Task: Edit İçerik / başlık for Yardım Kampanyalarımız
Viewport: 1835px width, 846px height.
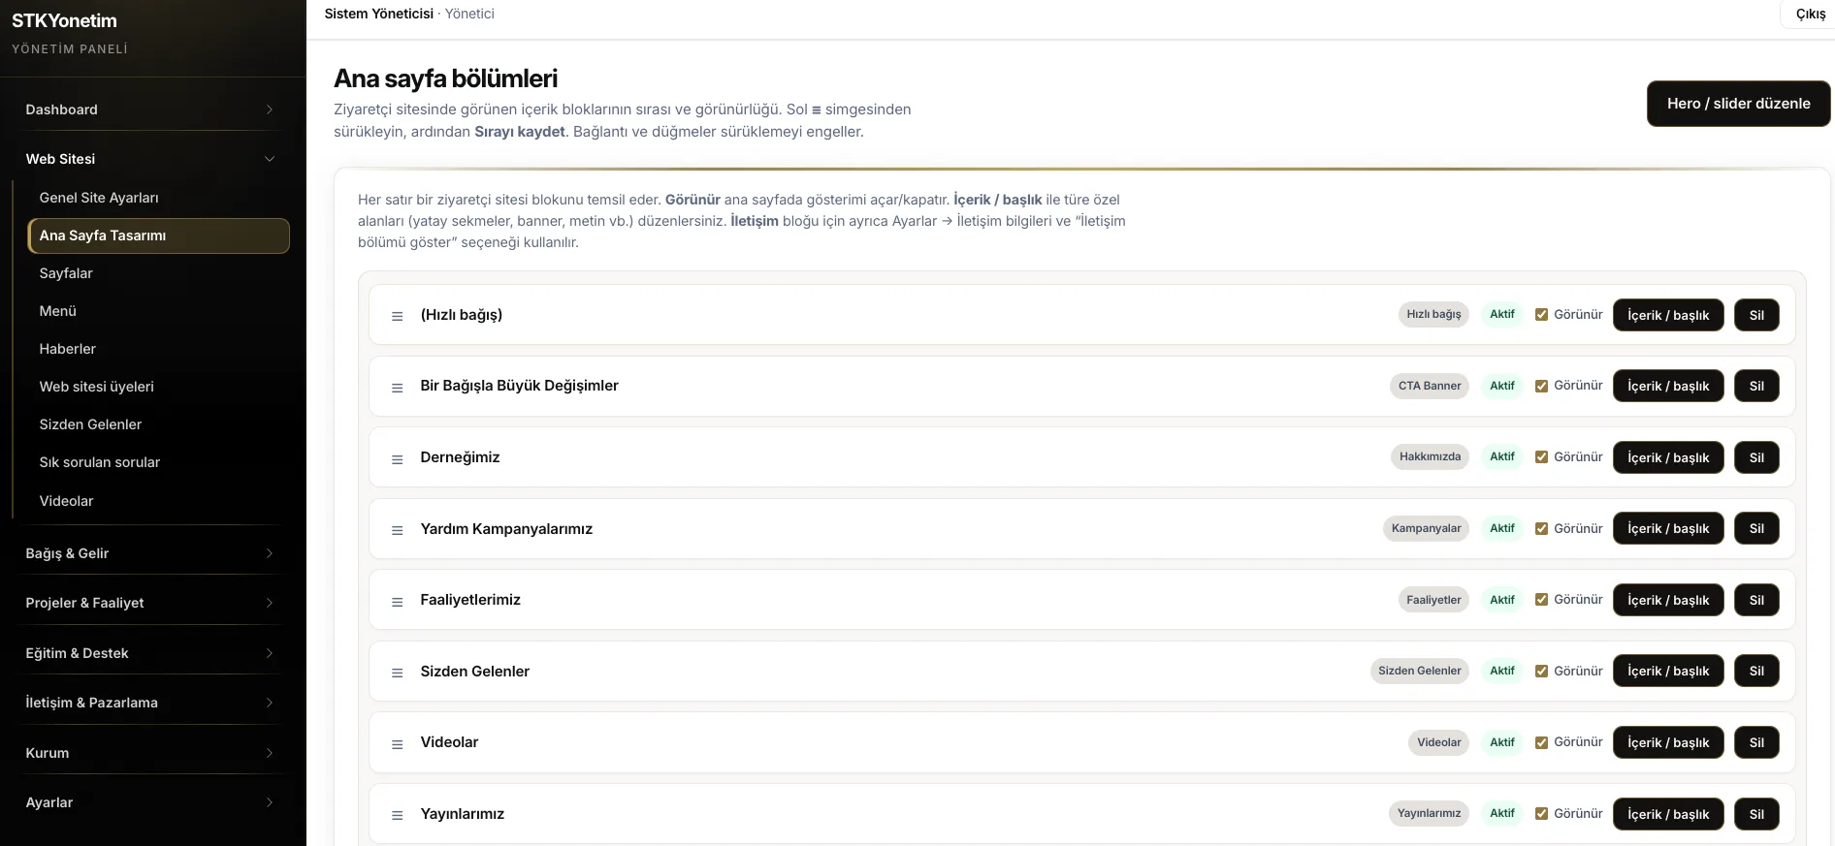Action: click(x=1667, y=528)
